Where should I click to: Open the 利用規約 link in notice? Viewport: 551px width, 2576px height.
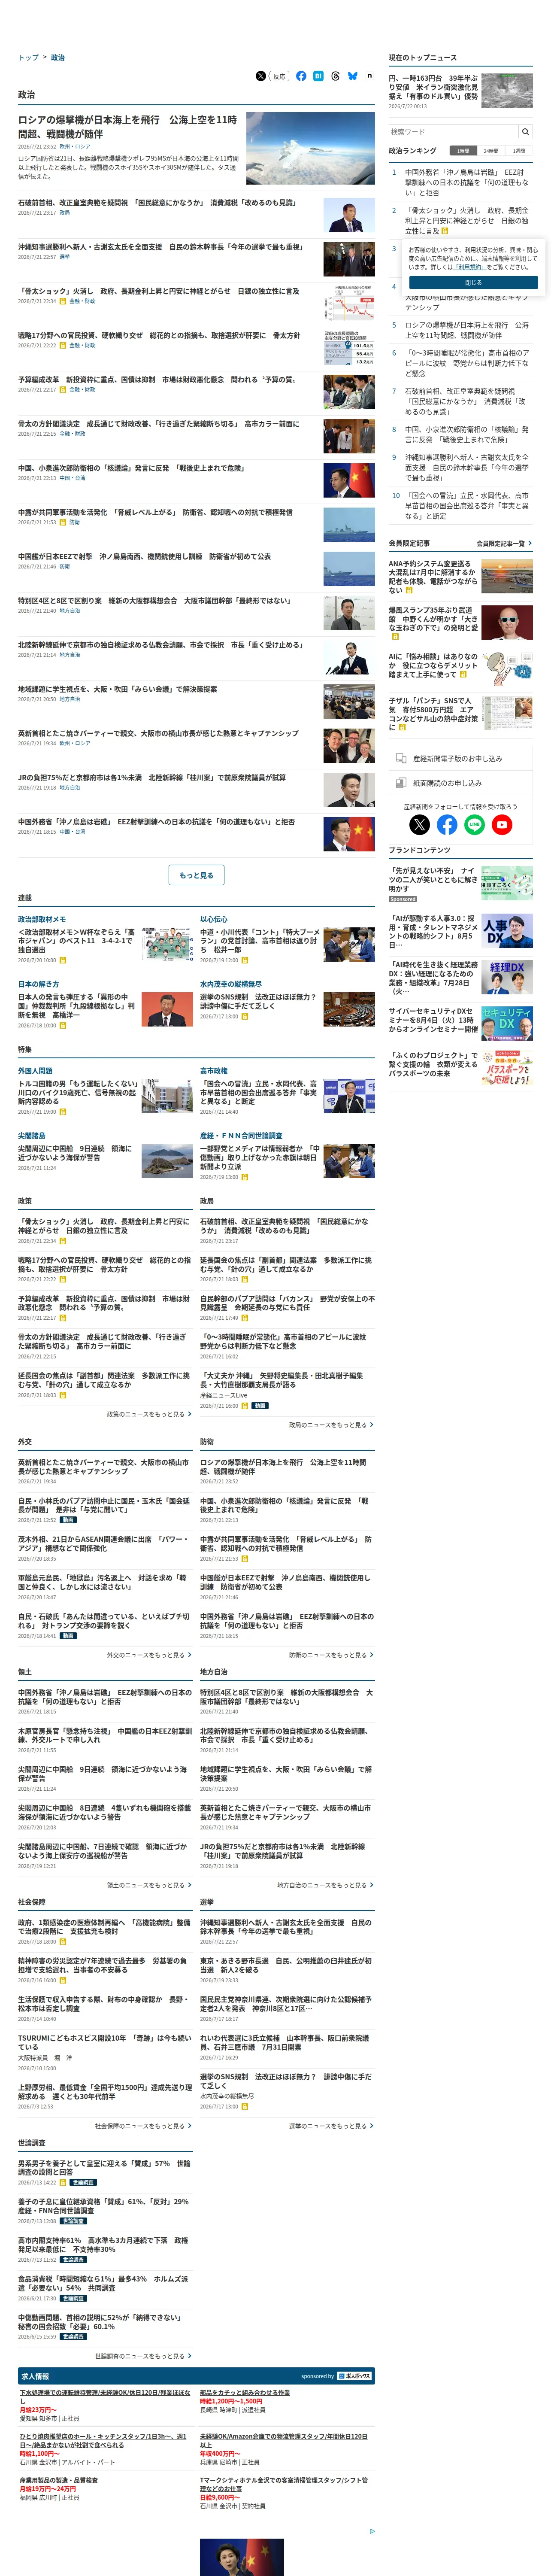pyautogui.click(x=469, y=267)
